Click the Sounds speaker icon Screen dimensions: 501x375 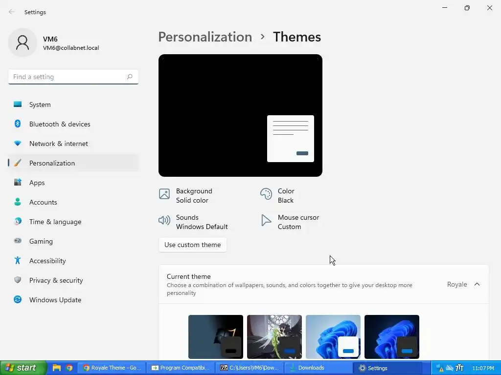click(164, 220)
